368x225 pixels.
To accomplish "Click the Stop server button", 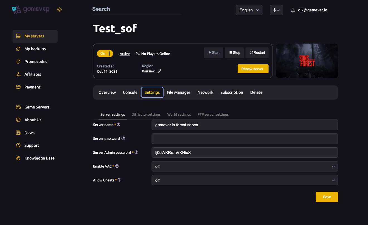I will click(x=234, y=53).
